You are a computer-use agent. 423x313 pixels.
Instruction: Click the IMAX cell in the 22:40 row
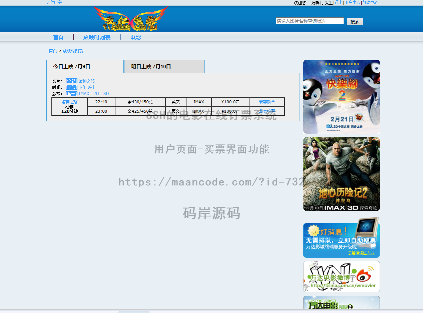coord(199,102)
